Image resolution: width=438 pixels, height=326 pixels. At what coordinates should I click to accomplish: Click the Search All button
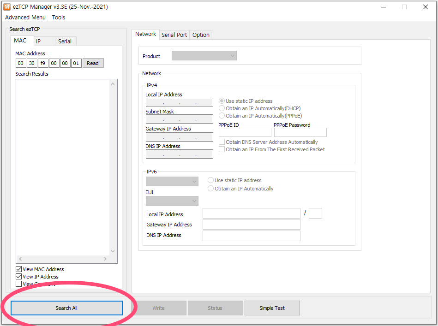pyautogui.click(x=66, y=308)
